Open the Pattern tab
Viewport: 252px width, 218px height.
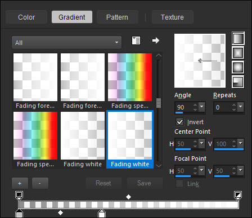pyautogui.click(x=117, y=17)
